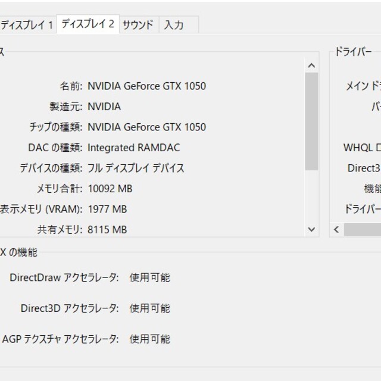Click the 名前: label
Screen dimensions: 381x381
coord(71,86)
